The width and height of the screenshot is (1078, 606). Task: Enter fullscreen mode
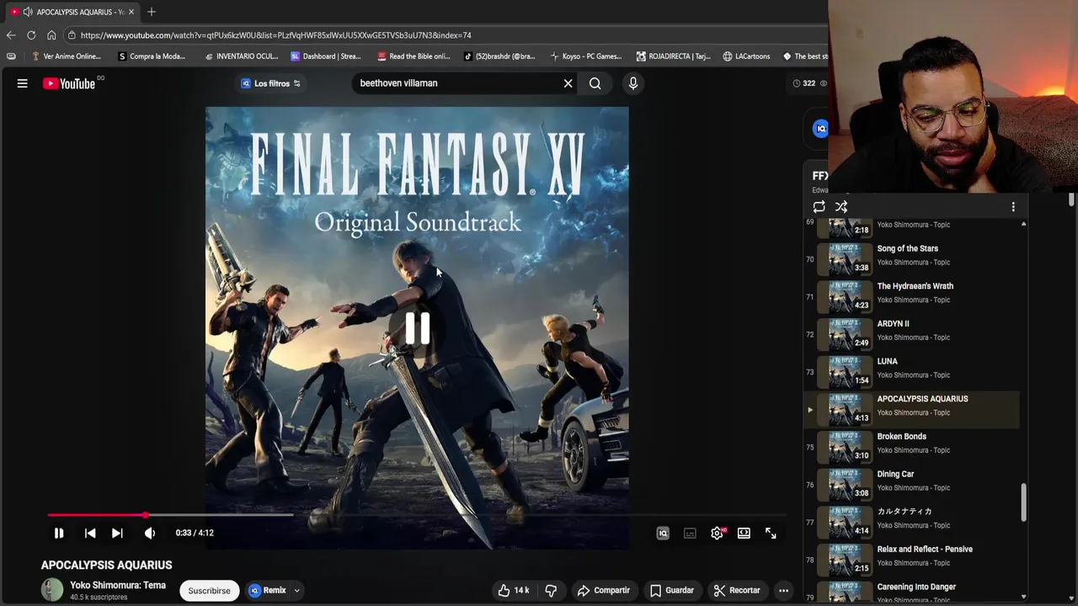click(x=771, y=533)
